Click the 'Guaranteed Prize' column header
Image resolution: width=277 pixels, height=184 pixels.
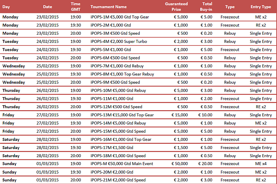[176, 7]
